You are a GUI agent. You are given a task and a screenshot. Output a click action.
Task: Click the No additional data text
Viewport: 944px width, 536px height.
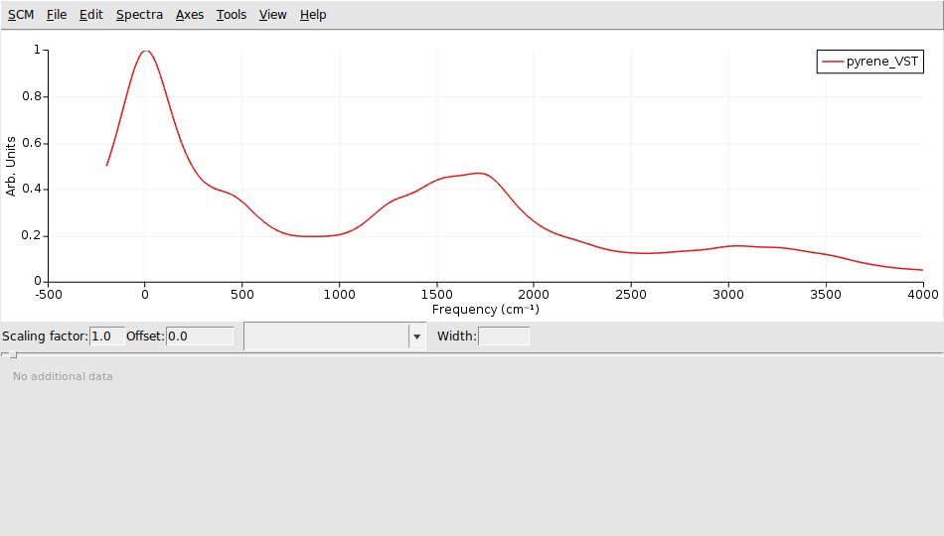tap(63, 376)
